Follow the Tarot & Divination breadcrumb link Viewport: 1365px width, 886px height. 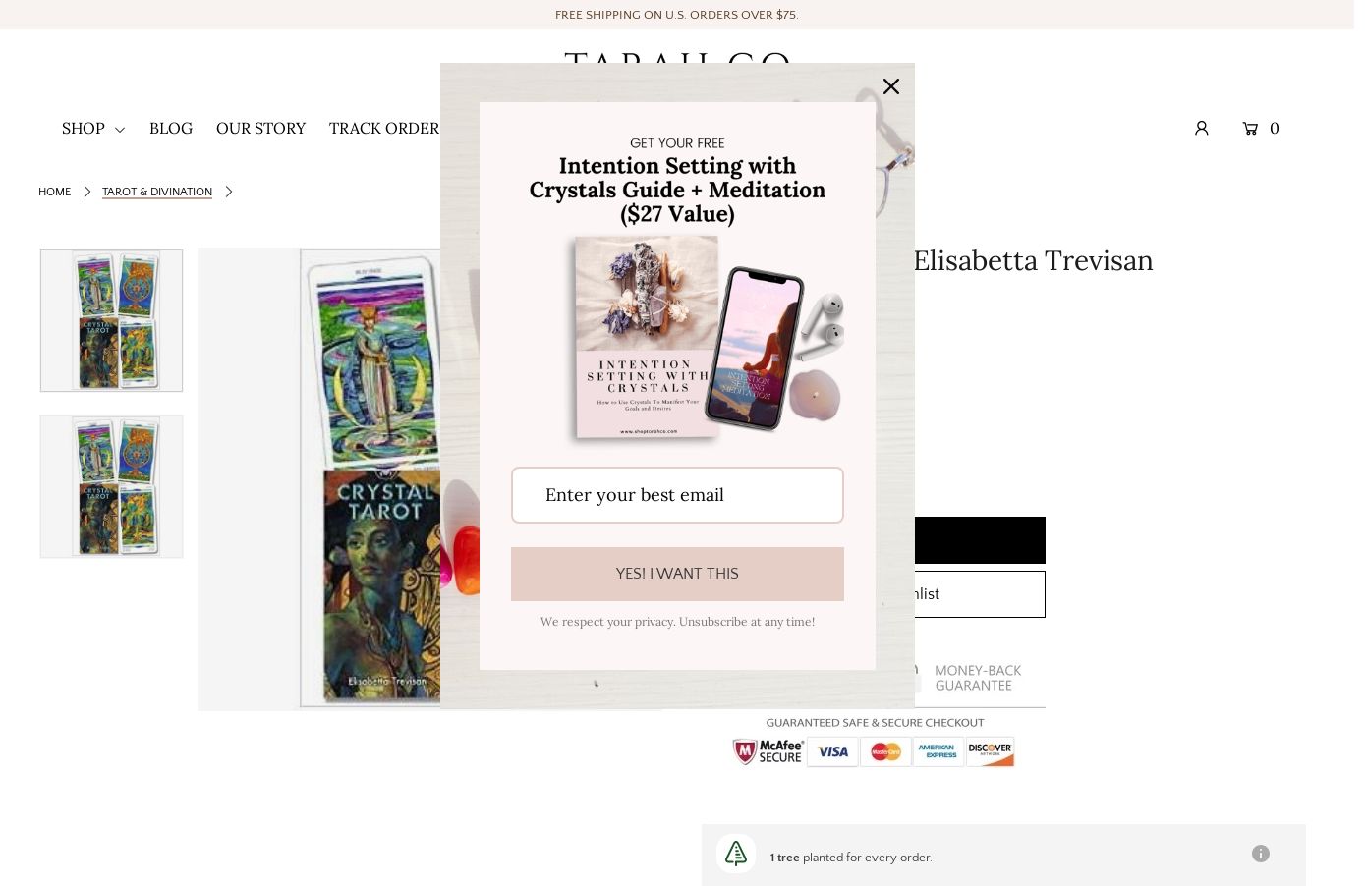pos(157,192)
